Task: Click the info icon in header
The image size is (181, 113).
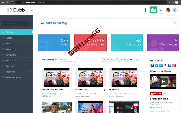Action: 175,10
